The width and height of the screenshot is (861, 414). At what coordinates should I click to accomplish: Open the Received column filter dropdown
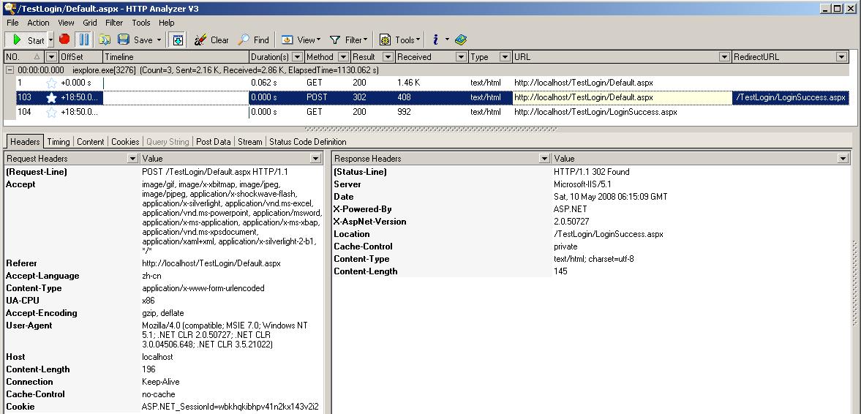point(462,56)
